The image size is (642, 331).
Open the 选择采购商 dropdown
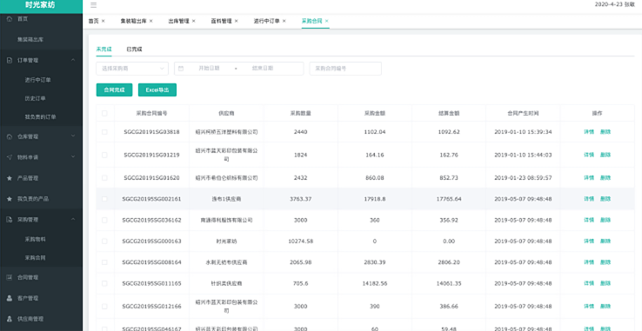click(132, 69)
